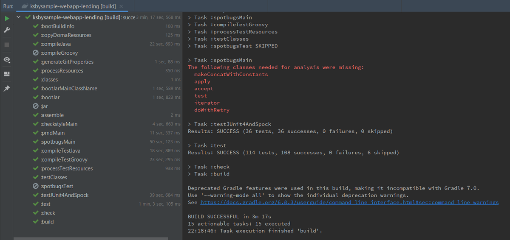The width and height of the screenshot is (510, 240).
Task: Select the :testClasses task row
Action: click(98, 178)
